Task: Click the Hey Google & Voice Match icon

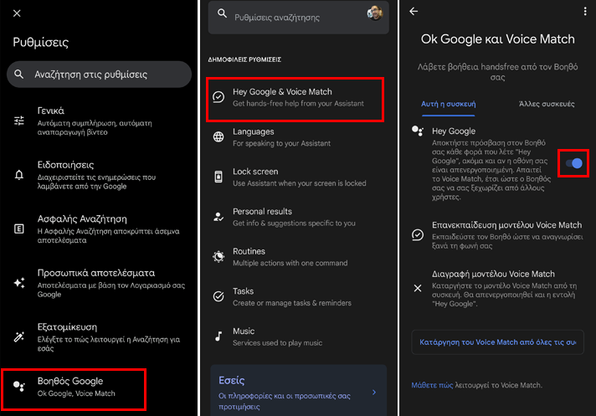Action: [x=218, y=97]
